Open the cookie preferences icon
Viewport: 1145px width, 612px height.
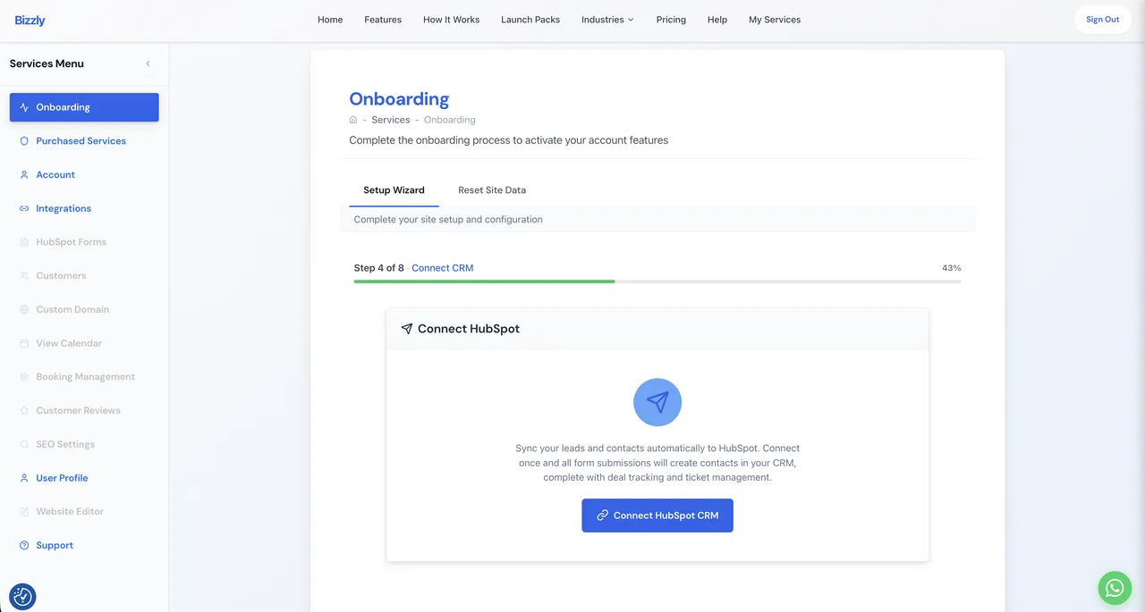click(22, 597)
